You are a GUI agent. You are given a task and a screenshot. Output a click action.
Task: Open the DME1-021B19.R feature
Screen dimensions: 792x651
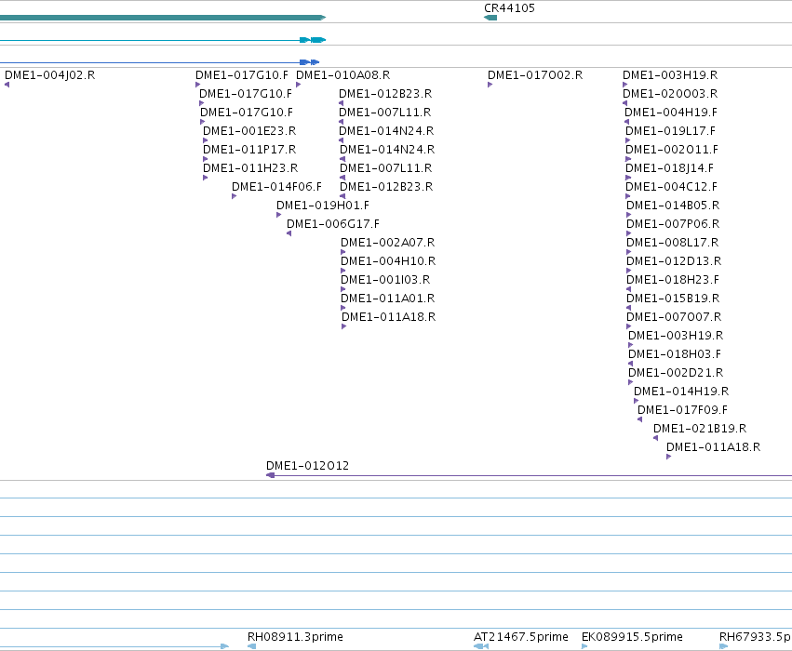pos(700,429)
